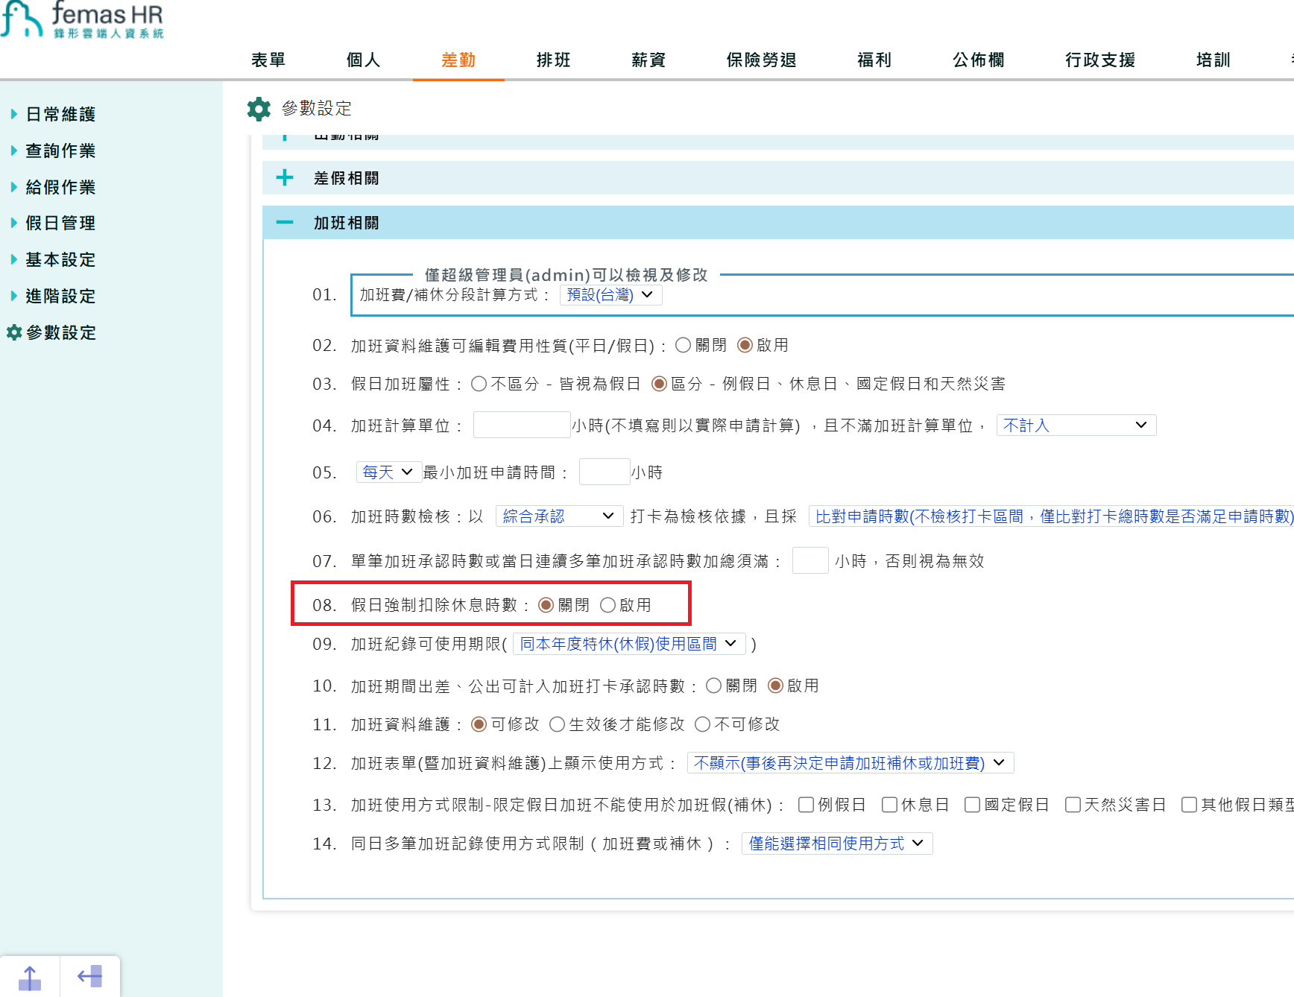Select 不區分 option for 假日加班屬性
This screenshot has width=1294, height=997.
[479, 384]
